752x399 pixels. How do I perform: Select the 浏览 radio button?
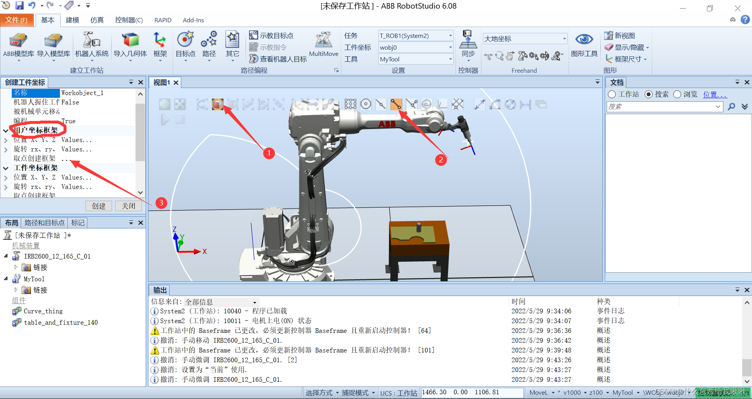point(677,94)
